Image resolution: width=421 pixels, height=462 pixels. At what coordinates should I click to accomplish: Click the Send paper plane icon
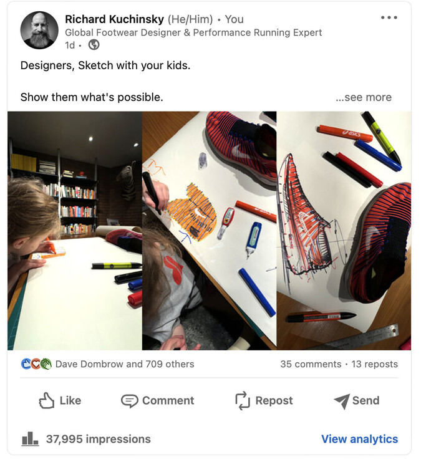tap(342, 401)
